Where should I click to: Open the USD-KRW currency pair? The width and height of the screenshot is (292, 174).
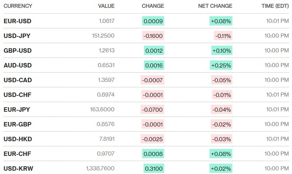tap(18, 168)
